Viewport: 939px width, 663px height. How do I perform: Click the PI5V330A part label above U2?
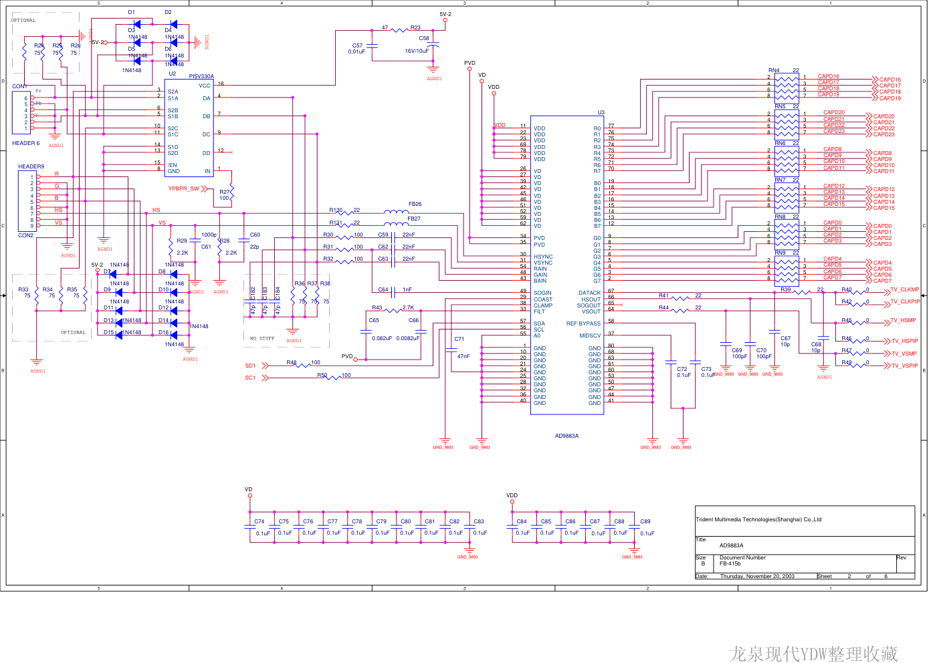[x=201, y=76]
